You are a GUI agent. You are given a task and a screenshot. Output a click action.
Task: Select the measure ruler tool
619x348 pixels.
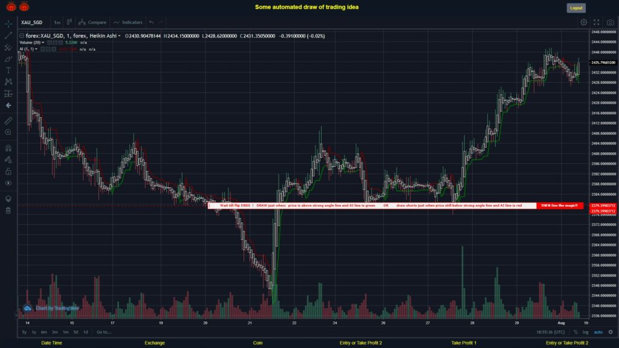(x=8, y=121)
